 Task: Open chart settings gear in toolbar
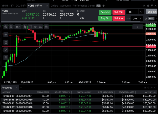click(x=35, y=27)
